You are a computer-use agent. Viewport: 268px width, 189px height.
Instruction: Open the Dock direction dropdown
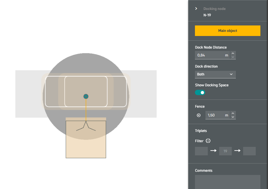215,74
